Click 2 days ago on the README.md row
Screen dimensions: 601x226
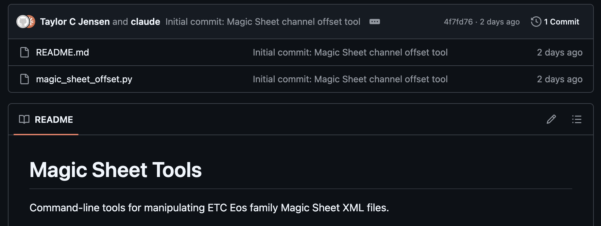[559, 52]
